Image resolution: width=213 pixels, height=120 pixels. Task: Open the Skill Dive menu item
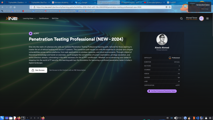55,18
